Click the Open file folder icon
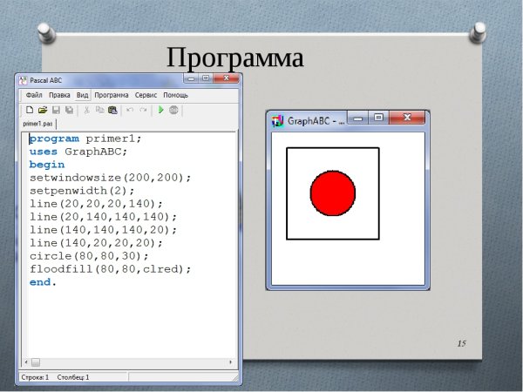523x392 pixels. [42, 110]
